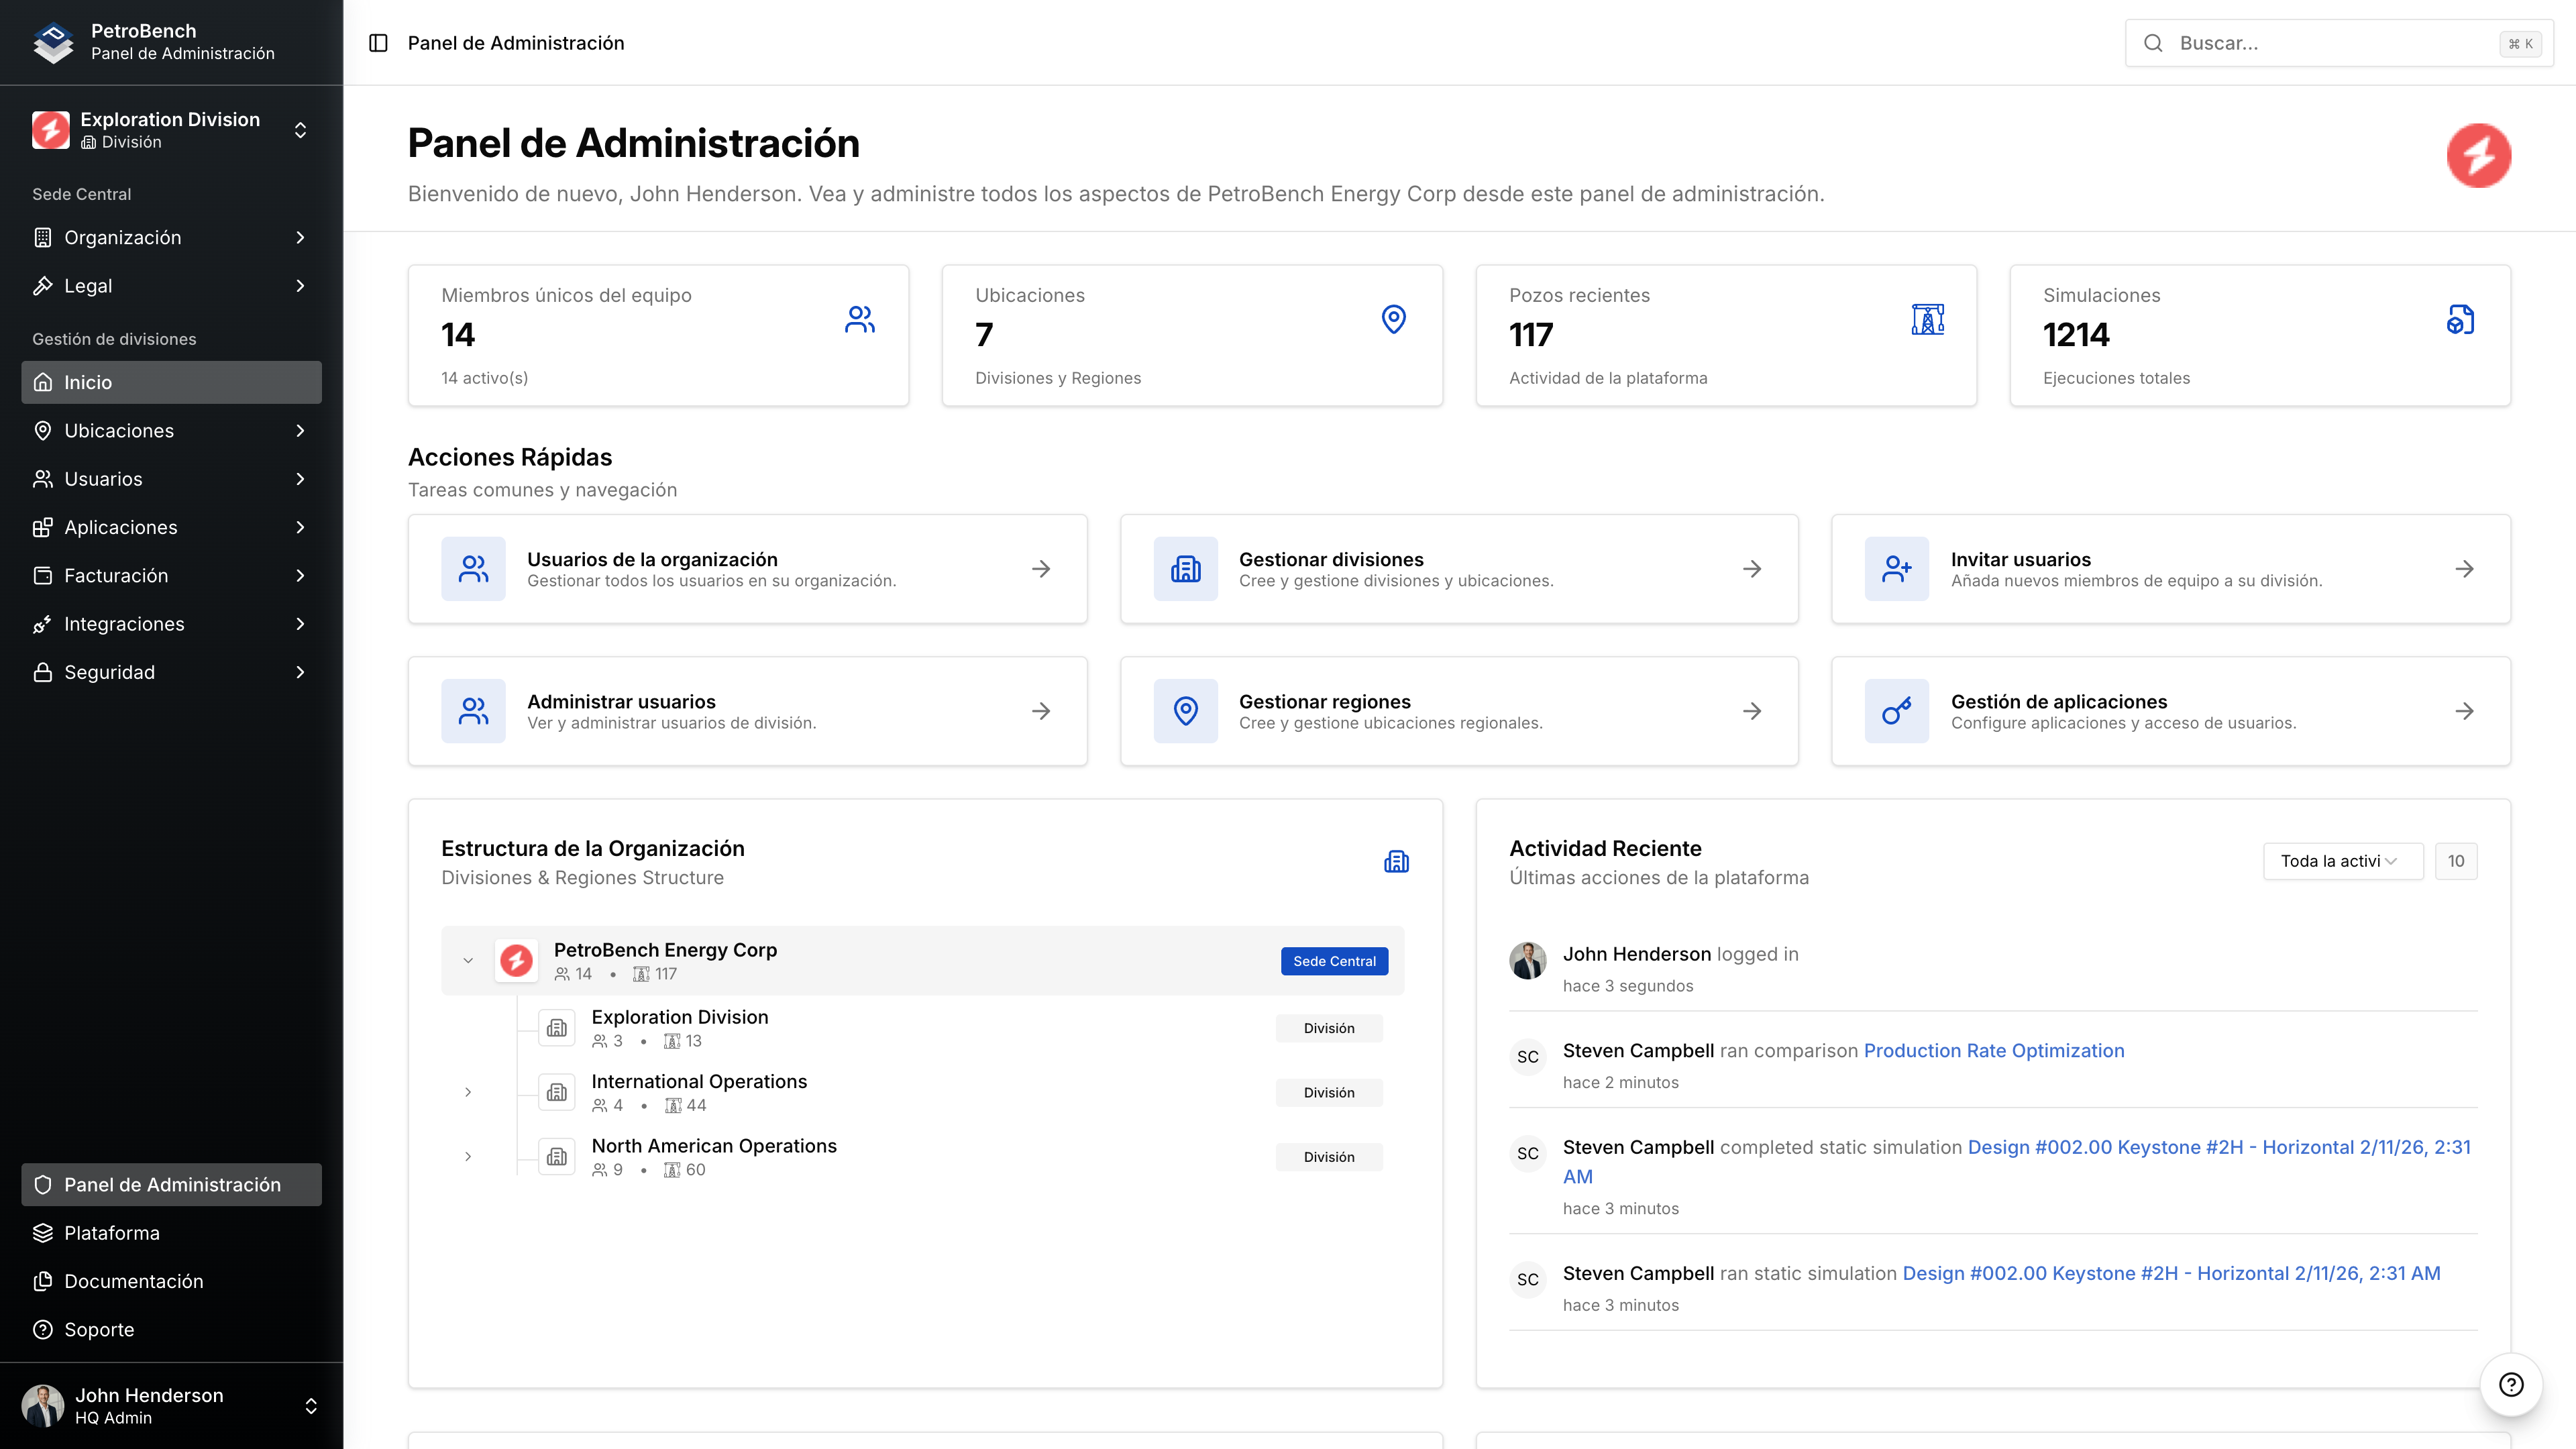Click the Pozos recientes oil rig icon
This screenshot has height=1449, width=2576.
click(1927, 319)
